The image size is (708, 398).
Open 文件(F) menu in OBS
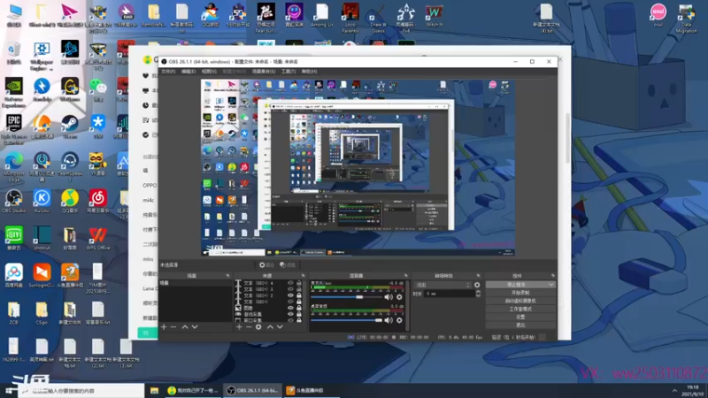pos(168,72)
